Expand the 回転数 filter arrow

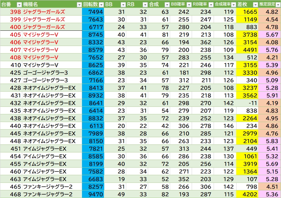tap(101, 5)
